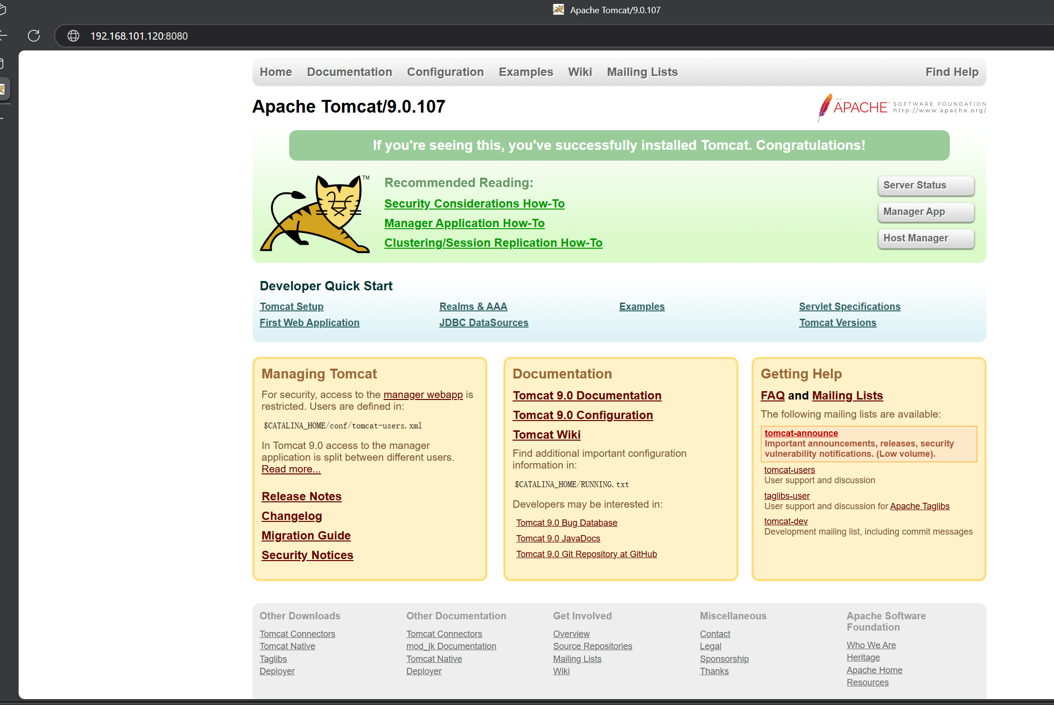This screenshot has height=705, width=1054.
Task: Click Mailing Lists link in Getting Help
Action: pos(848,396)
